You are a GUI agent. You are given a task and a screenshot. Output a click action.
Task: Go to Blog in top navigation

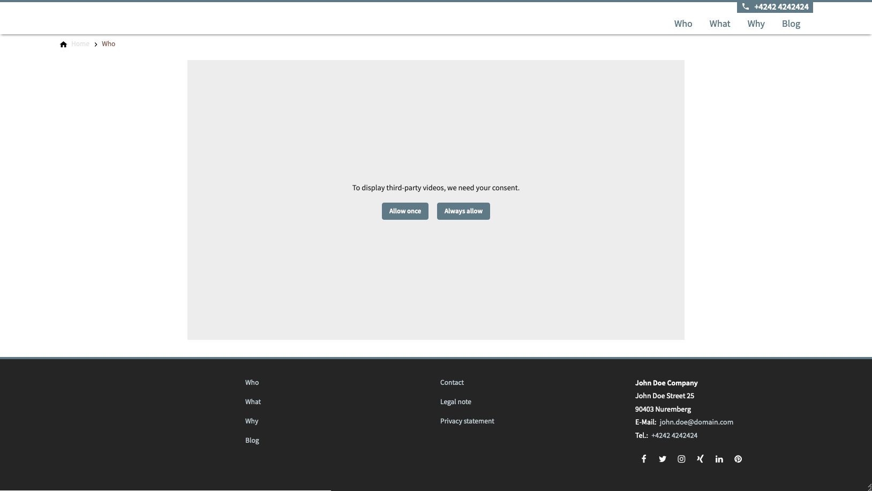[791, 24]
